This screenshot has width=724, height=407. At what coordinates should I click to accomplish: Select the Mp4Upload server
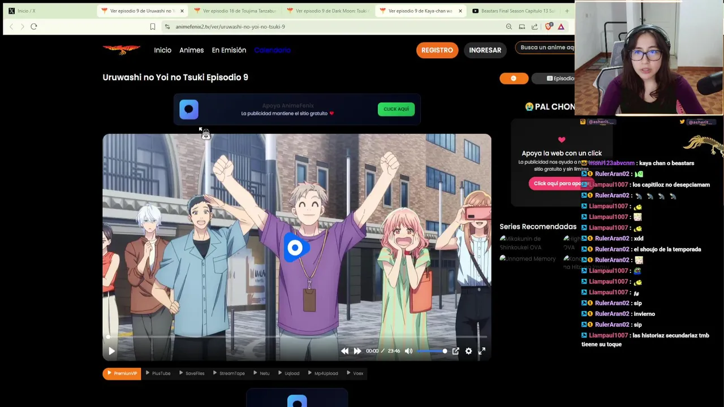click(323, 374)
